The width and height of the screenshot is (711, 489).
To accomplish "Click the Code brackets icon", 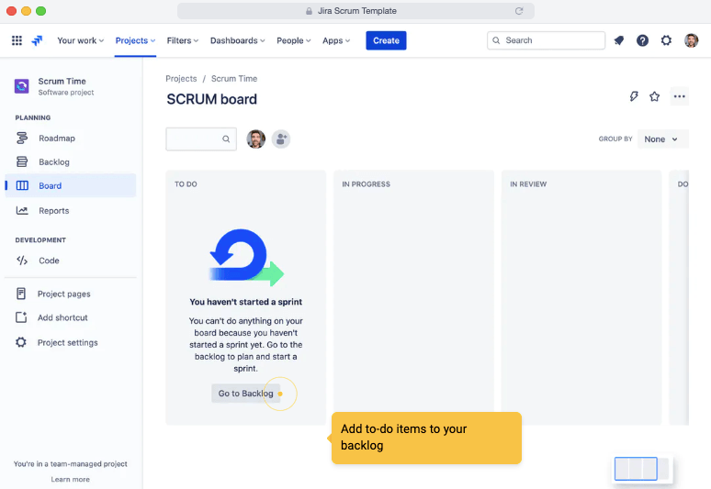I will click(22, 261).
